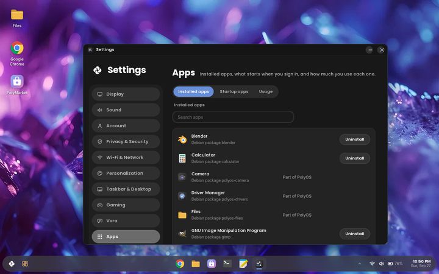Click 'Debian package gimp' text
439x274 pixels.
click(211, 237)
